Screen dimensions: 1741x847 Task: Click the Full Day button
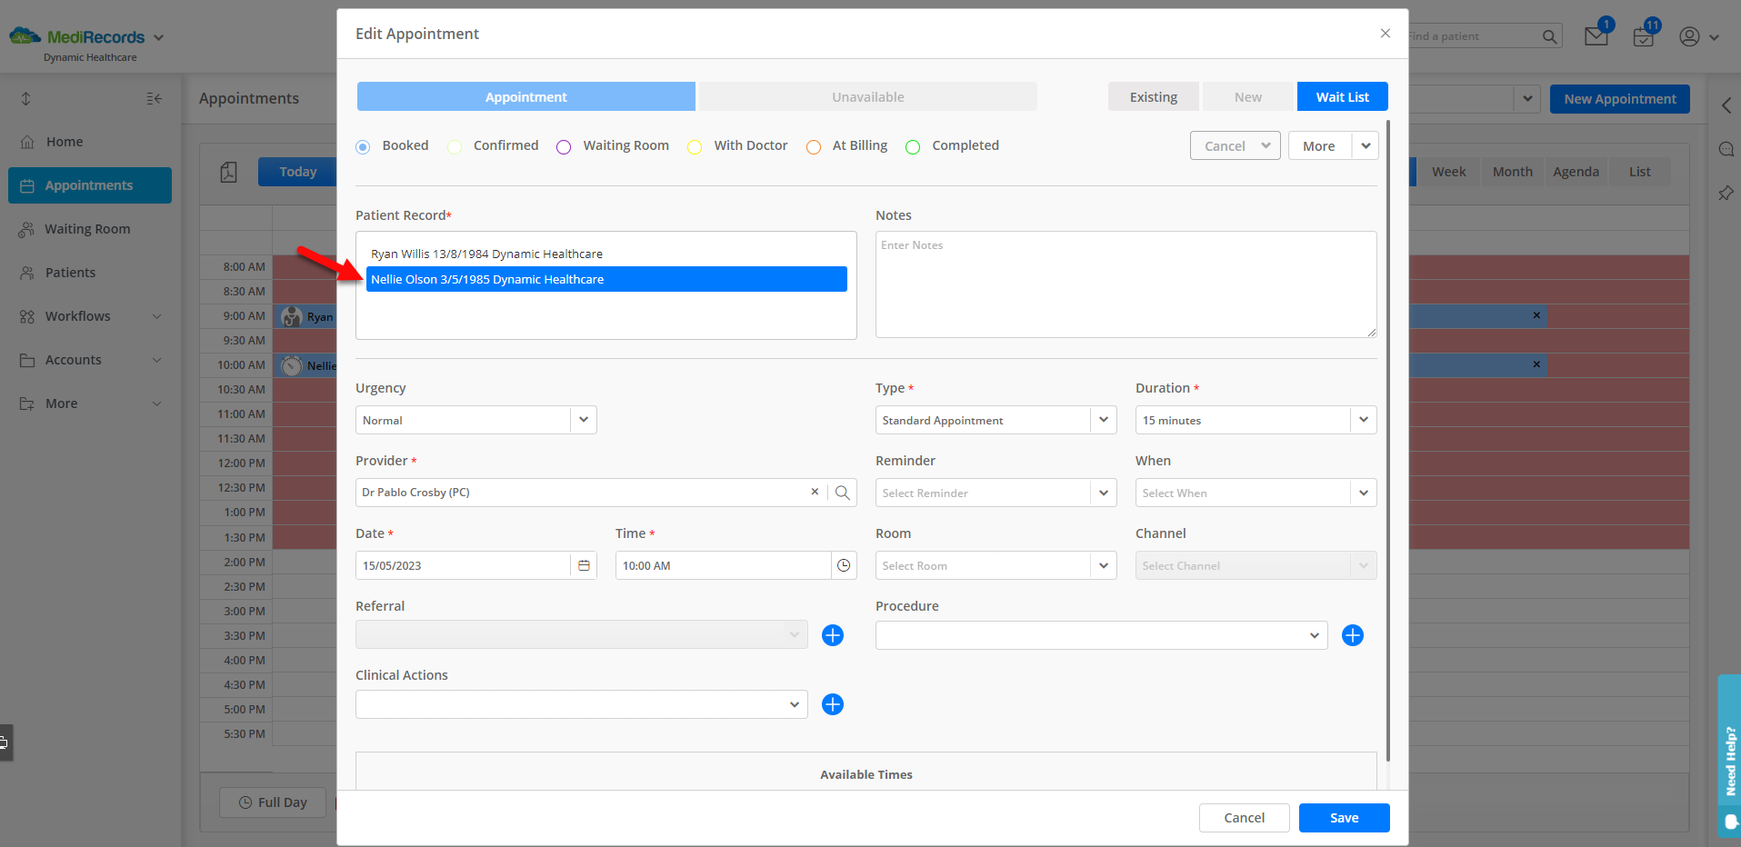(273, 802)
